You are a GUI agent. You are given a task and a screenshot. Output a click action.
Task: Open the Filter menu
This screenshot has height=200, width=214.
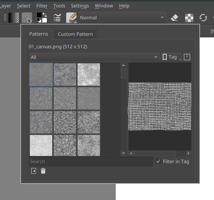(42, 6)
